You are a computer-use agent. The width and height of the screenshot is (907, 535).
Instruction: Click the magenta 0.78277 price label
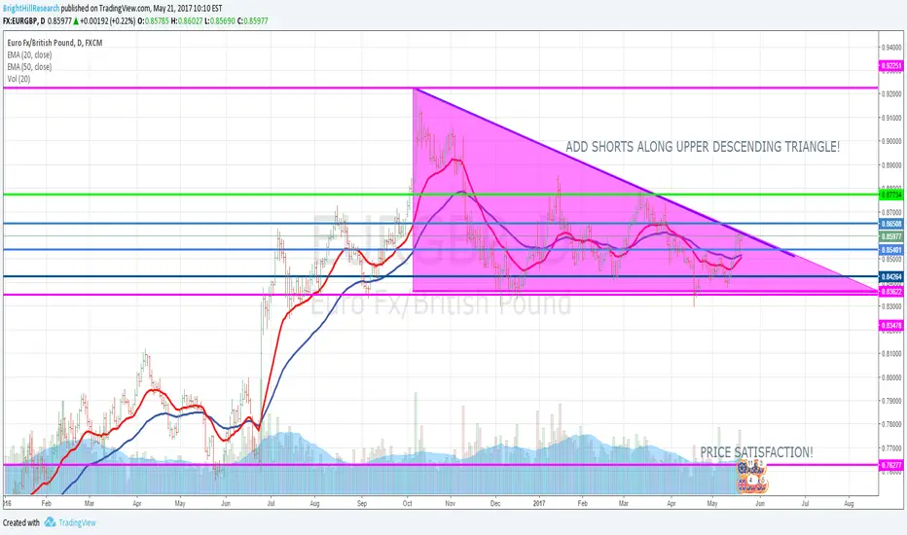coord(890,465)
